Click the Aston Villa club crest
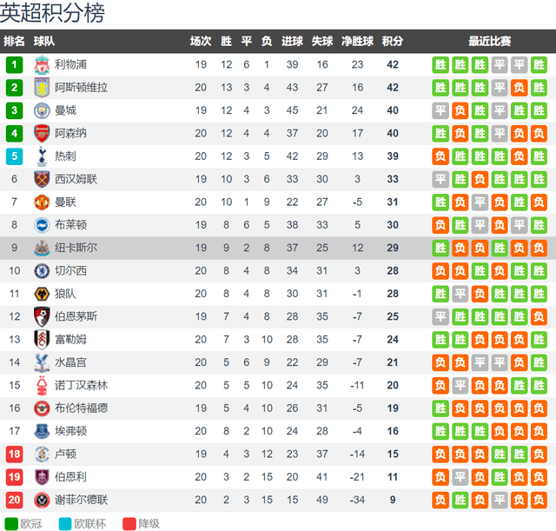Viewport: 556px width, 531px height. tap(42, 88)
